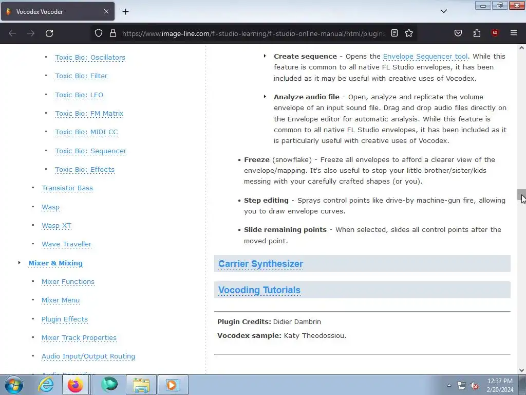Viewport: 526px width, 395px height.
Task: Open the Pocket save icon
Action: (x=458, y=33)
